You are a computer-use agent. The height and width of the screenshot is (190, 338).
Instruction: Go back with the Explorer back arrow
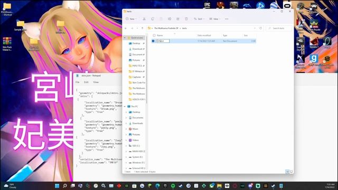(x=126, y=28)
